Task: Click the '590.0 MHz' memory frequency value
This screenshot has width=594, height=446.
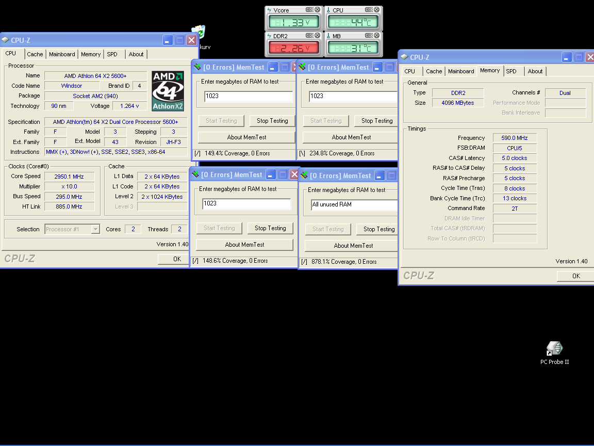Action: (515, 138)
